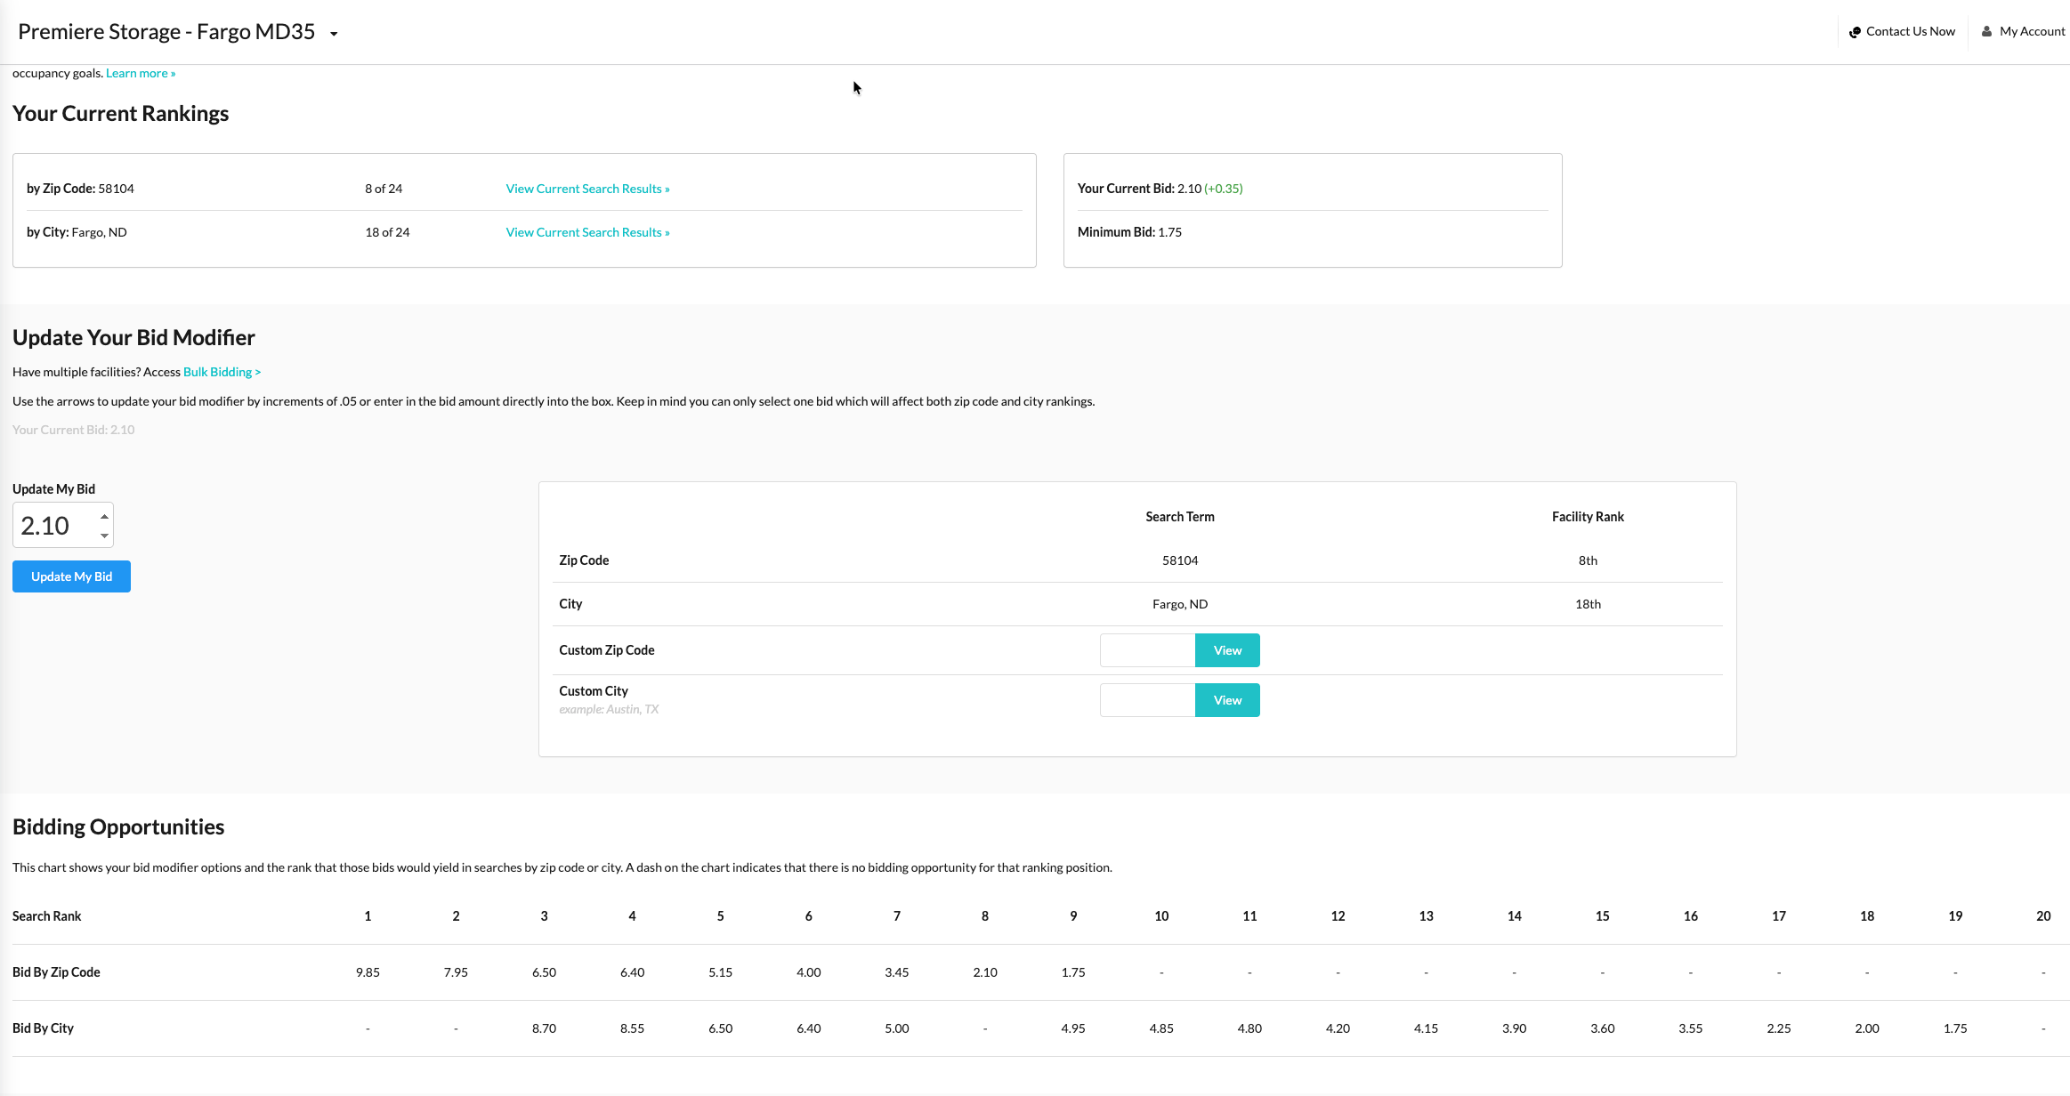Click the Custom City text box

[x=1147, y=700]
